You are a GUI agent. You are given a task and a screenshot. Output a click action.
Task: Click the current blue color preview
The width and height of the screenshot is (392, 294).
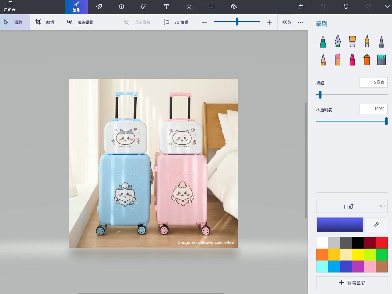[340, 225]
